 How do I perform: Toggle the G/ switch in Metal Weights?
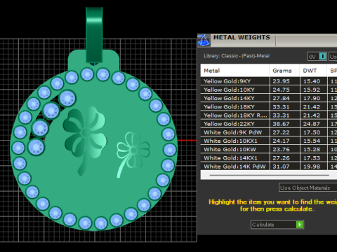(317, 56)
